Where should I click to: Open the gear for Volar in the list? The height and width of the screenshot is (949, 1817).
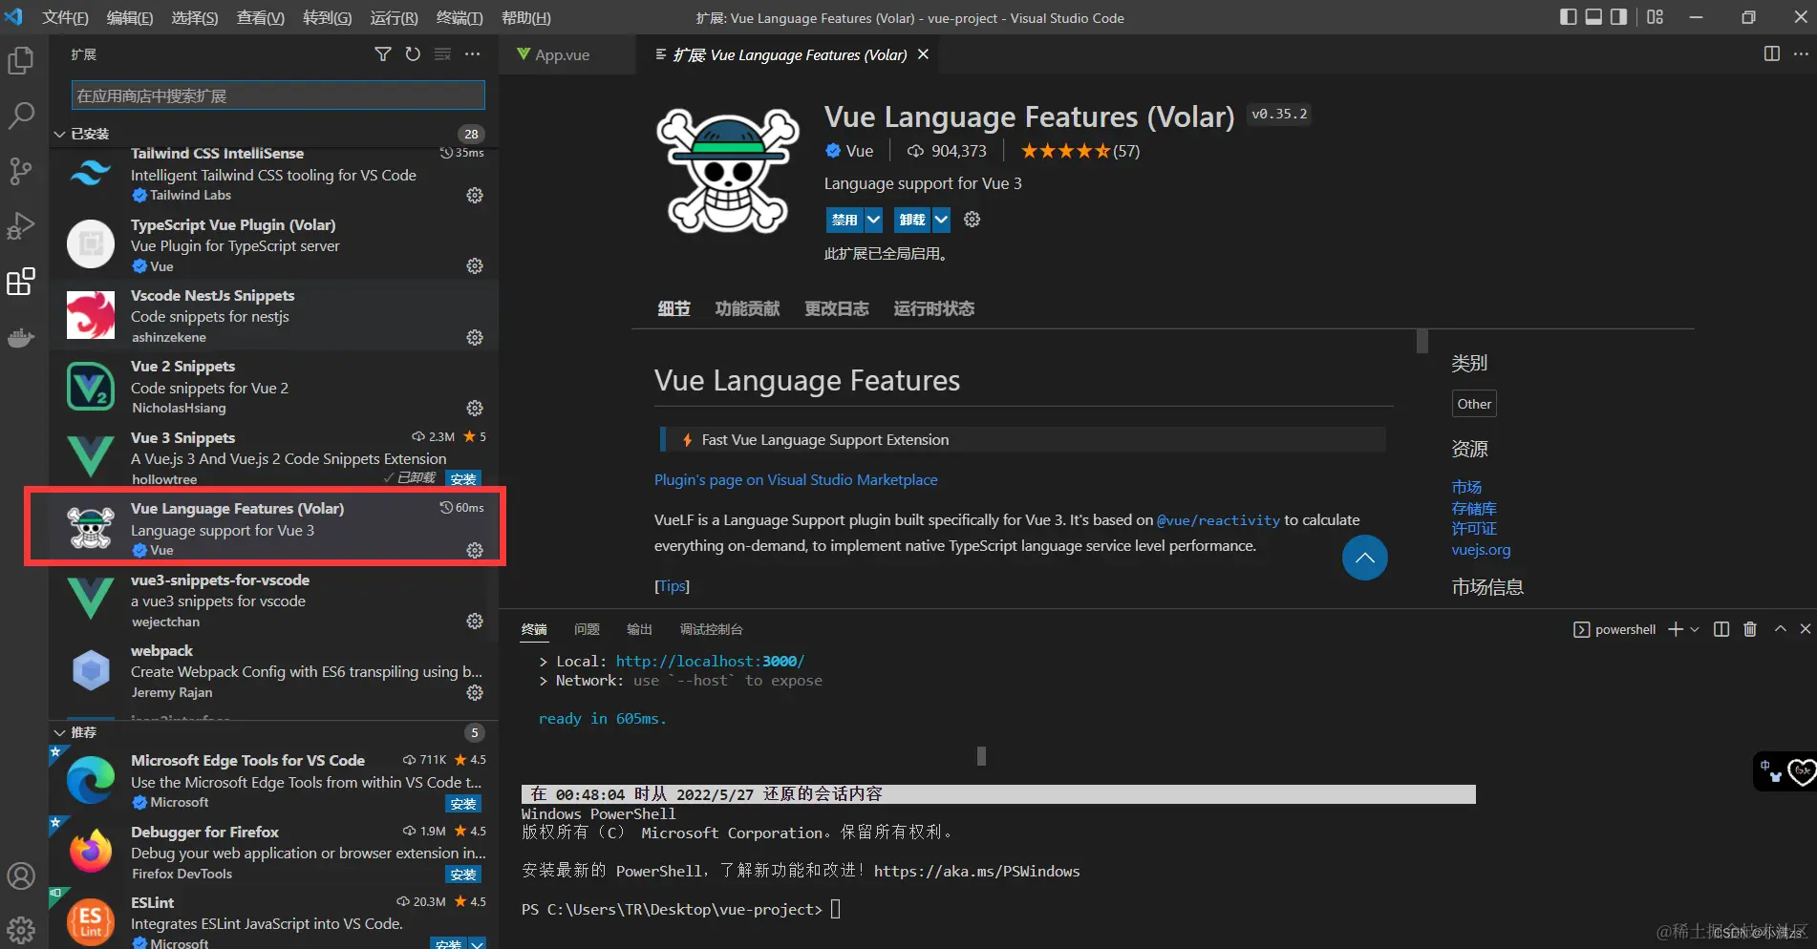click(475, 550)
